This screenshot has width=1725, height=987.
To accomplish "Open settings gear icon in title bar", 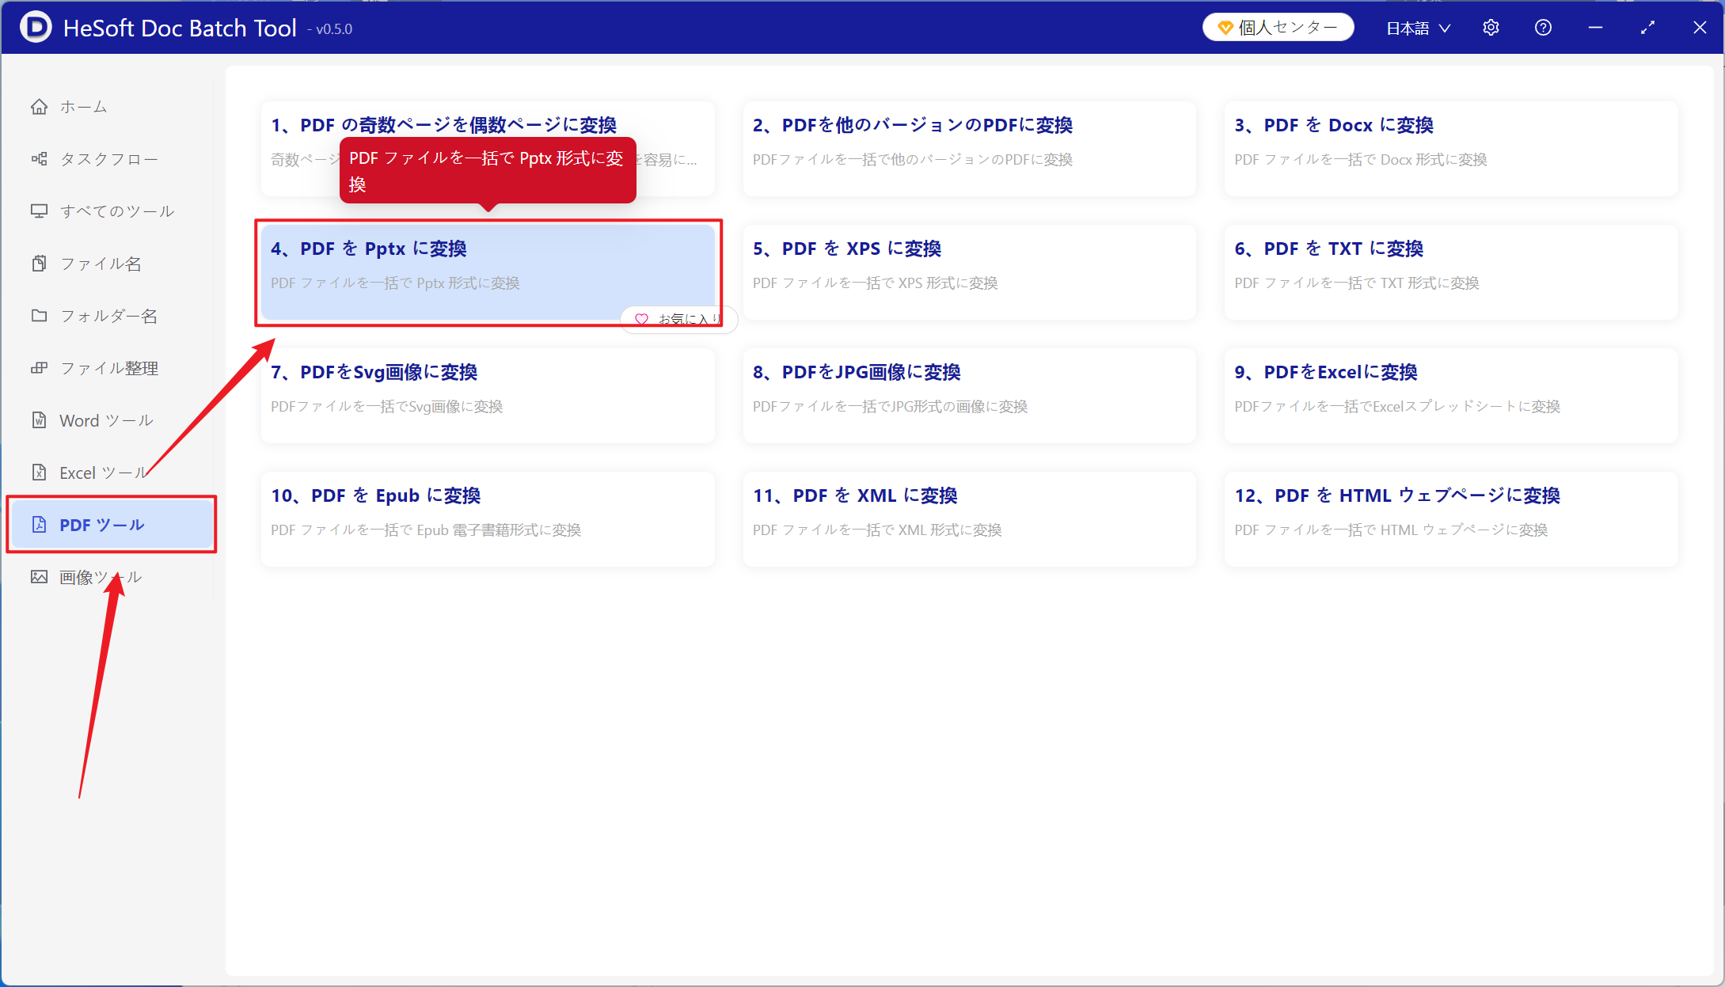I will tap(1491, 28).
